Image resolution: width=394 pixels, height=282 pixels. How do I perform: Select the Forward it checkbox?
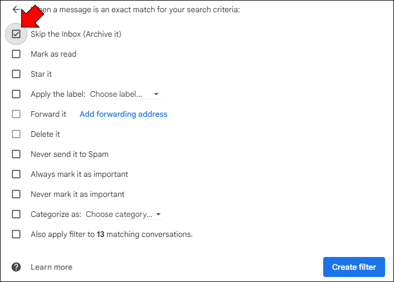pos(16,114)
